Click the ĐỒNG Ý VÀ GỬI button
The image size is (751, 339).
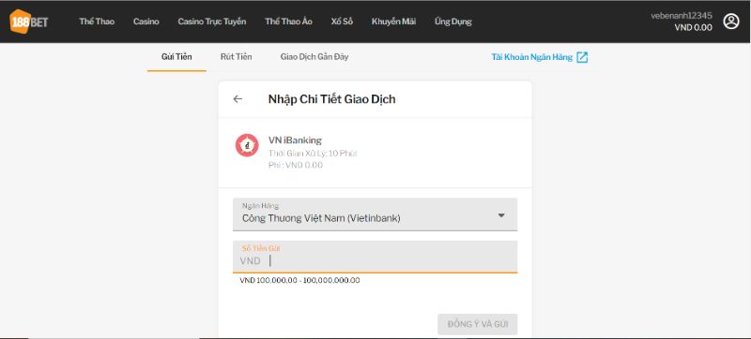pyautogui.click(x=478, y=324)
